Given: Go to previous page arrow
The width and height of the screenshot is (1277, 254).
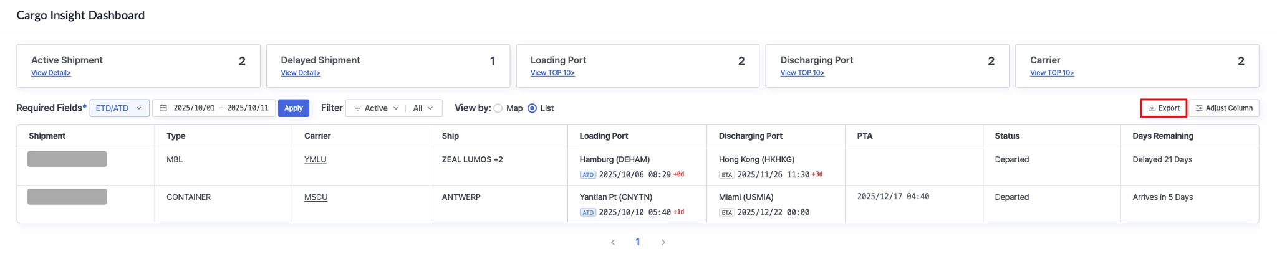Looking at the screenshot, I should [x=613, y=242].
